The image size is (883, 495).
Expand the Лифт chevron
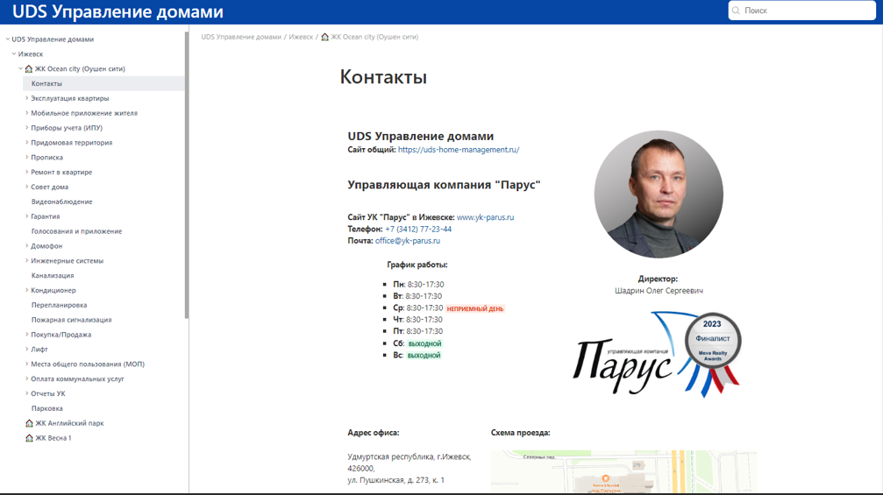click(x=26, y=350)
